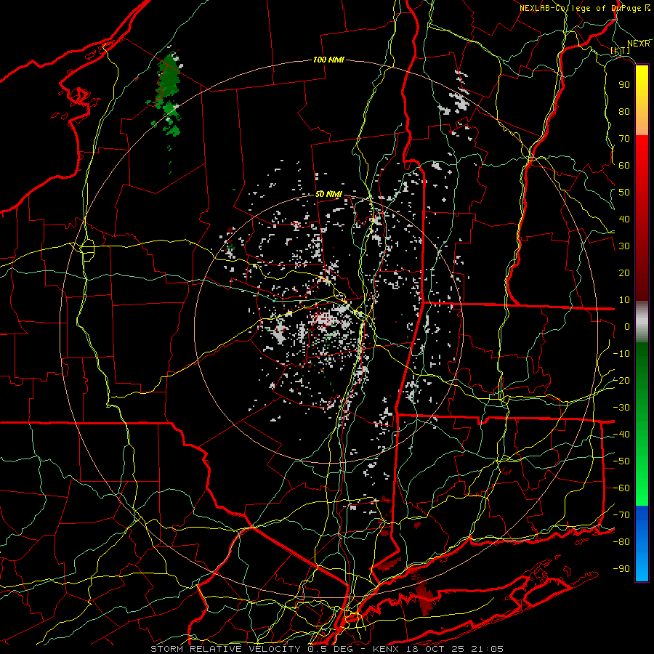Click the 40 value on the velocity scale
This screenshot has width=654, height=654.
[624, 219]
